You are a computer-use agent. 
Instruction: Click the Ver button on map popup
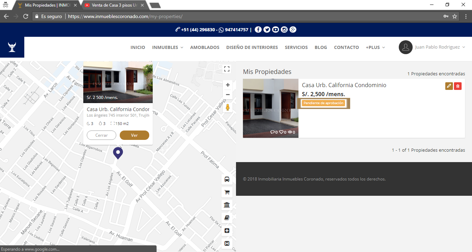[134, 135]
